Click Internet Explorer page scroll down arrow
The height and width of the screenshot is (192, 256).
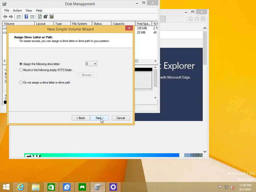pyautogui.click(x=205, y=152)
